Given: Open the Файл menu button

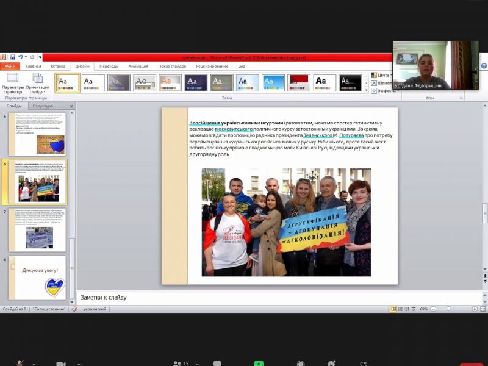Looking at the screenshot, I should coord(9,66).
